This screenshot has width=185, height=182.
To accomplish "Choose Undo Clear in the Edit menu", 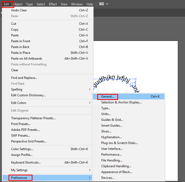I will (x=19, y=10).
